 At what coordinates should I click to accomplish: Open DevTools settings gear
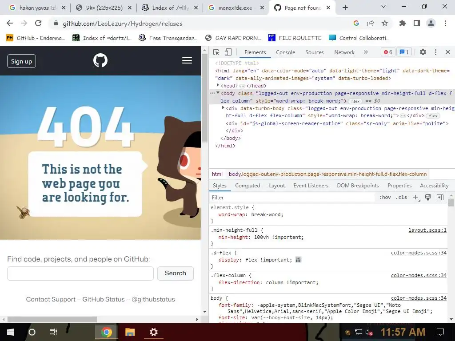(x=423, y=52)
